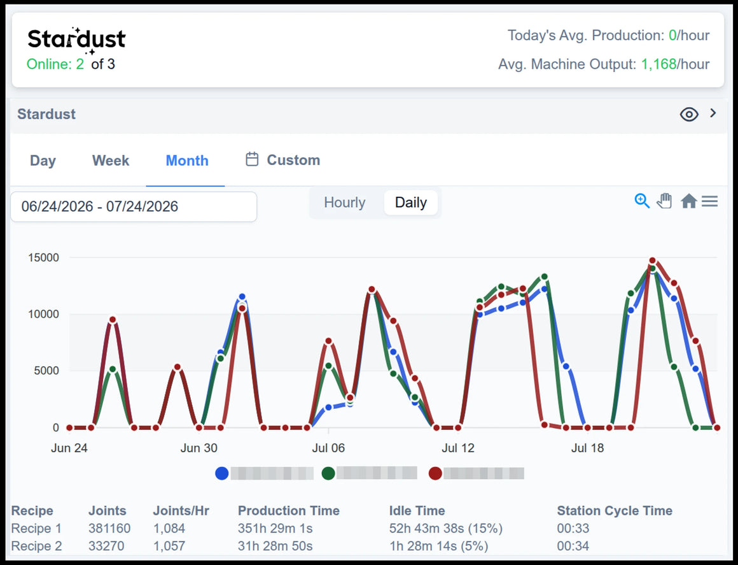Viewport: 738px width, 565px height.
Task: Click station cycle time 00:33
Action: [x=573, y=528]
